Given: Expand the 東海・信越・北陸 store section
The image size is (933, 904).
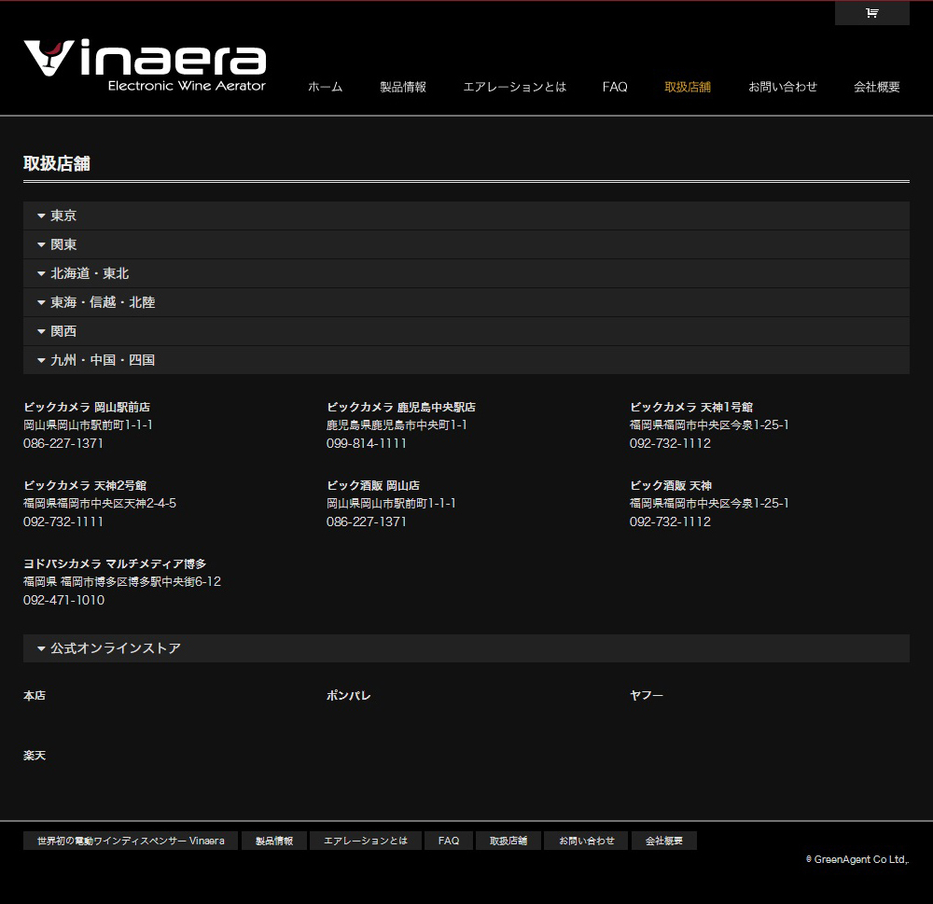Looking at the screenshot, I should (x=466, y=302).
